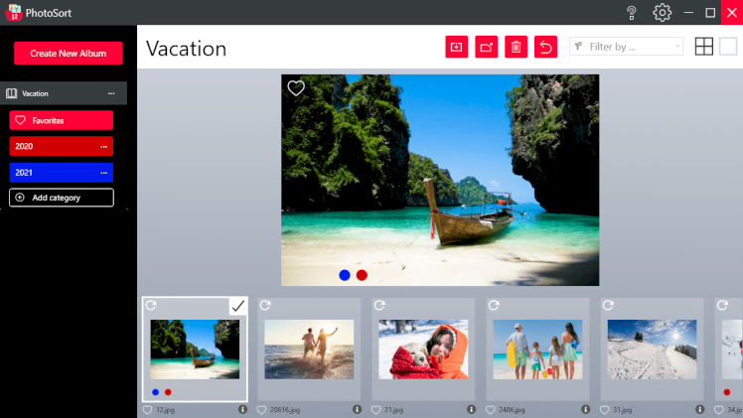
Task: Click the 2486.jpg file name
Action: click(512, 410)
